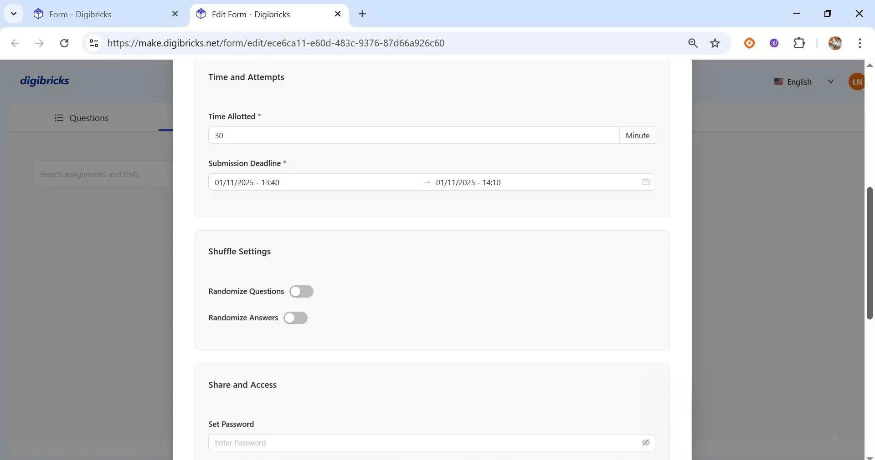The height and width of the screenshot is (460, 875).
Task: Switch to the Form - Digibricks browser tab
Action: click(80, 14)
